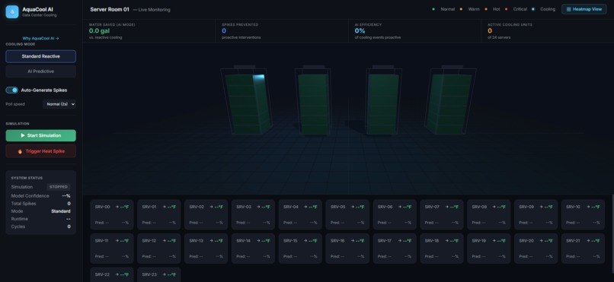Switch to AI Predictive cooling mode

pos(40,71)
